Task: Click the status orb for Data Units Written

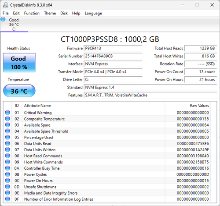Action: tap(7, 149)
